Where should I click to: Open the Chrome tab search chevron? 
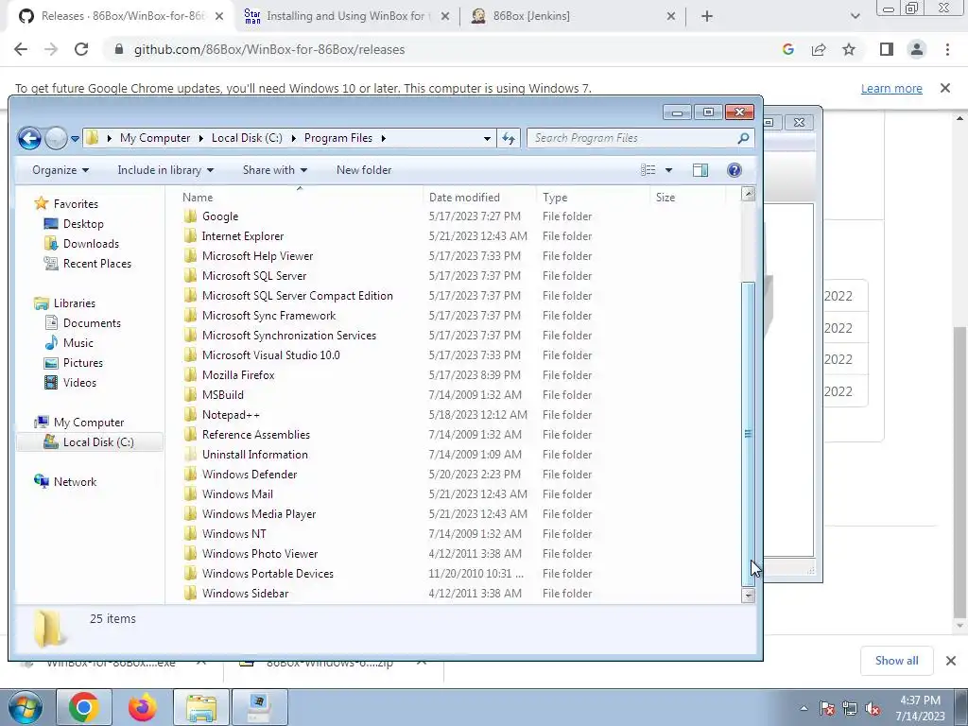(855, 16)
